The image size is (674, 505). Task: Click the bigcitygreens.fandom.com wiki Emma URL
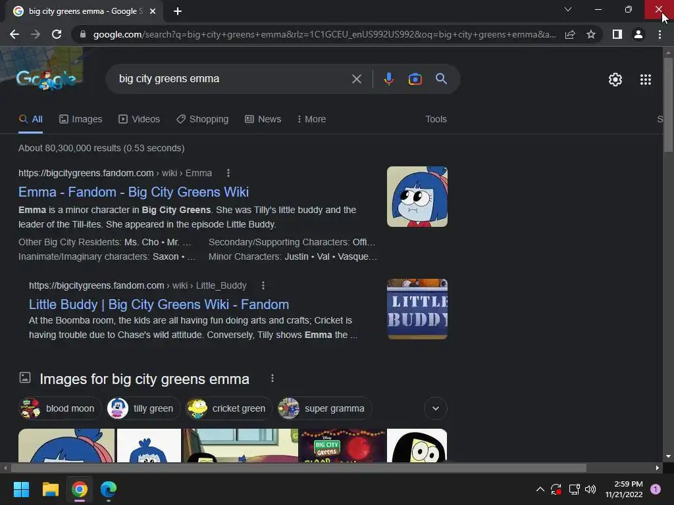point(115,173)
